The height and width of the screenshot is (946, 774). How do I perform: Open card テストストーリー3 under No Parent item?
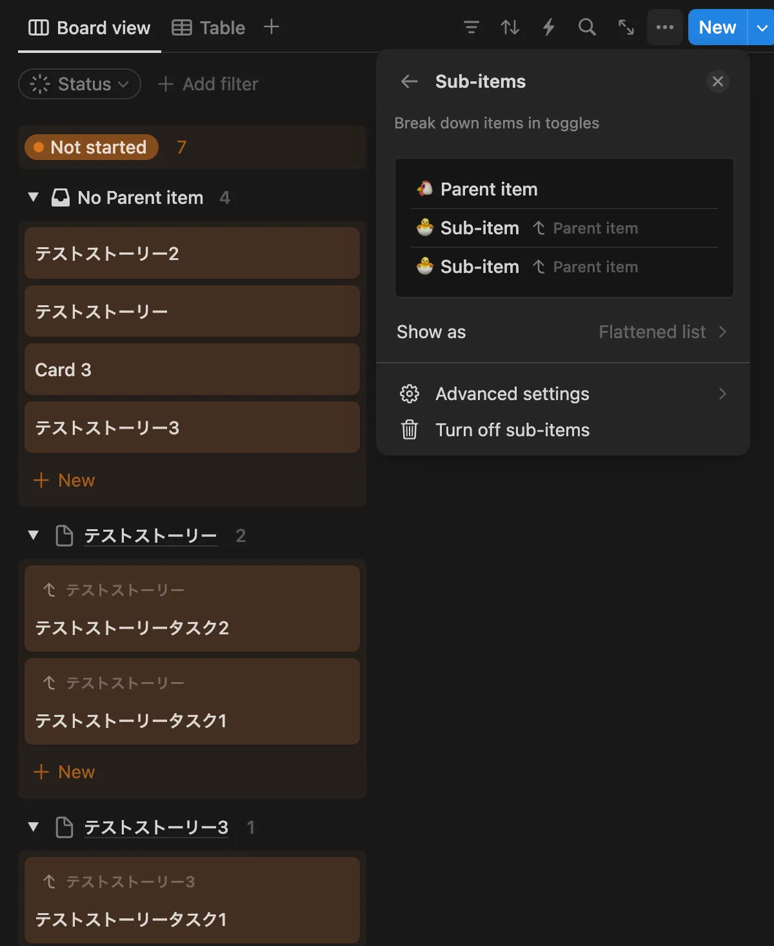coord(192,427)
